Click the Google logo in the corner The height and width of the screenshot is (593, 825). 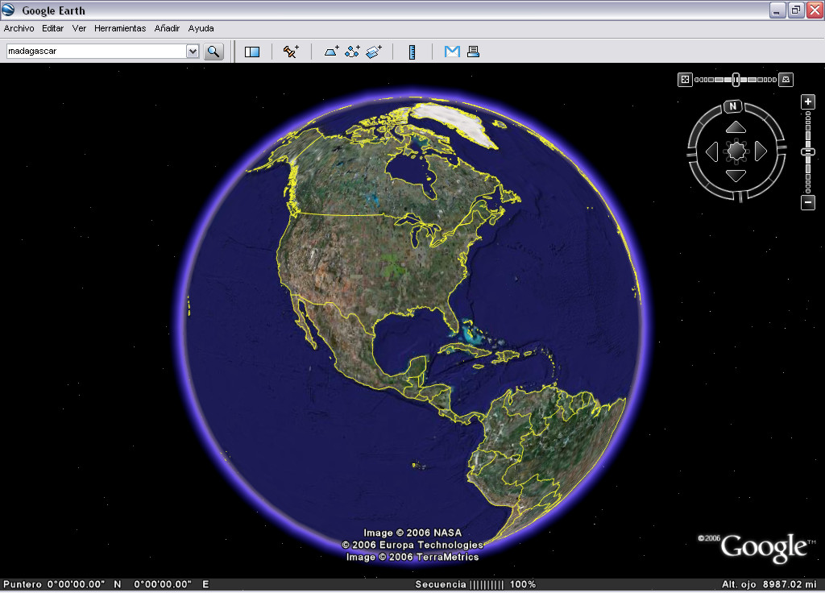coord(762,548)
